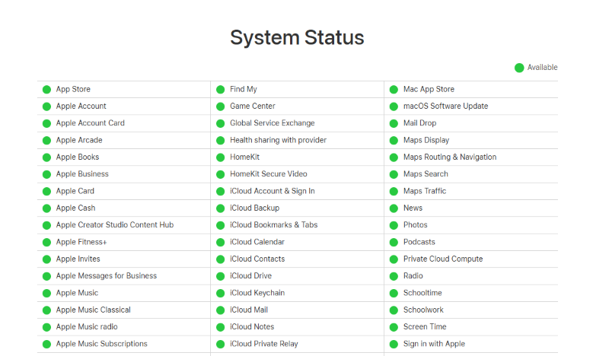Click the System Status heading
This screenshot has width=609, height=356.
point(297,38)
